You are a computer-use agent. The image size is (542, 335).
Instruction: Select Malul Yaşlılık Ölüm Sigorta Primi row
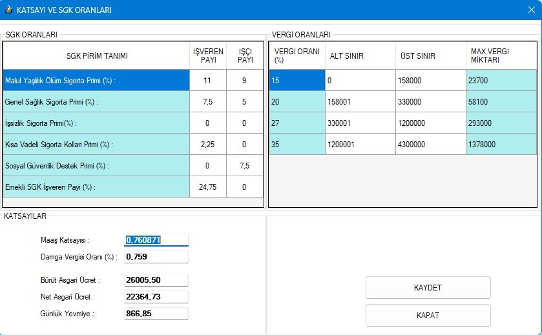[x=96, y=81]
